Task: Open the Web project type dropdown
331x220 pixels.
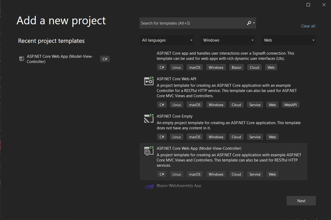Action: tap(289, 40)
